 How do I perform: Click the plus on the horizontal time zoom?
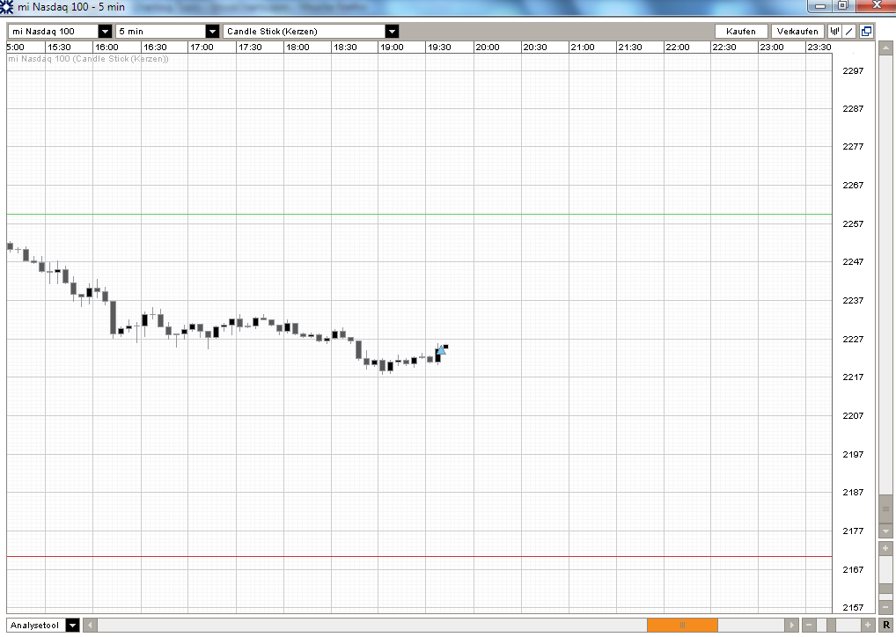(868, 625)
